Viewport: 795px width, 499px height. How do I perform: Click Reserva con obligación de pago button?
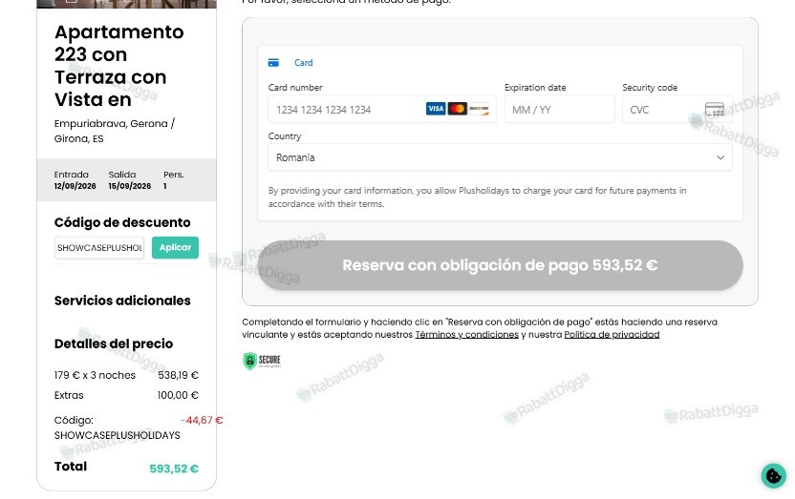pos(500,265)
